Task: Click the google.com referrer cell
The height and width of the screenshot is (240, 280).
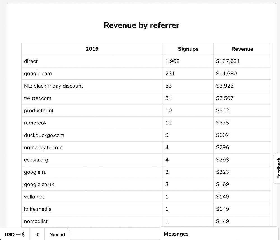Action: [x=38, y=74]
